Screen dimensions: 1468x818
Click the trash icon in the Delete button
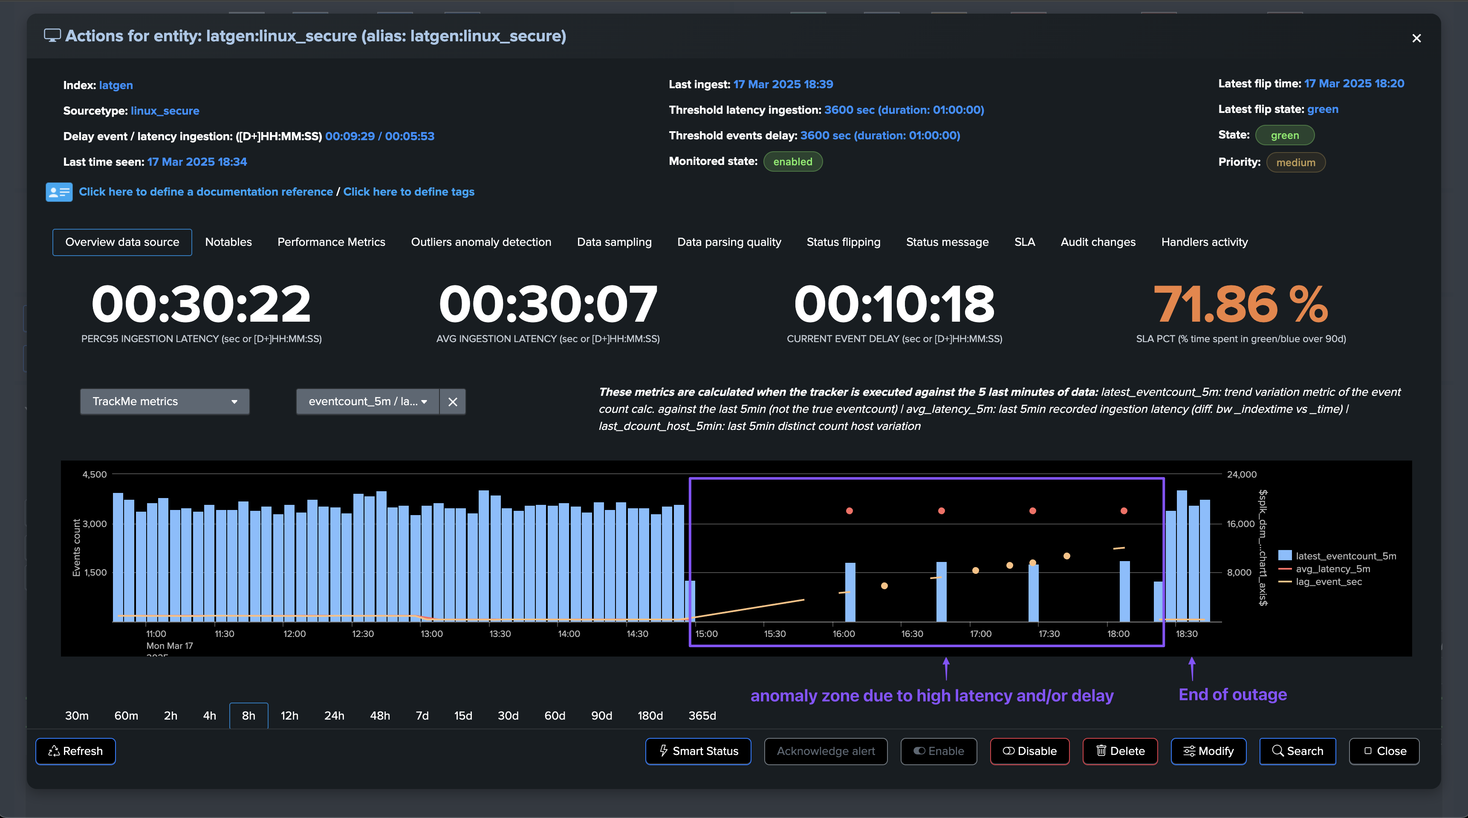pos(1101,751)
